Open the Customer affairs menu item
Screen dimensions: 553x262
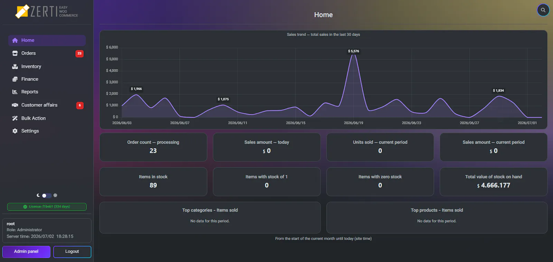click(47, 105)
